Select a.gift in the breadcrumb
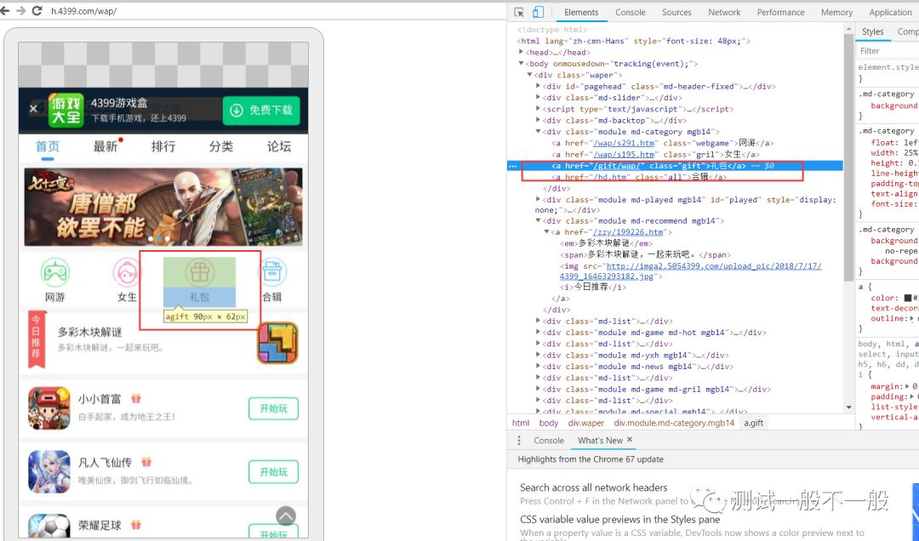The width and height of the screenshot is (919, 541). click(754, 423)
